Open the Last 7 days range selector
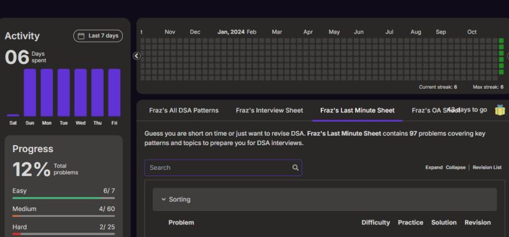509x237 pixels. (x=98, y=36)
